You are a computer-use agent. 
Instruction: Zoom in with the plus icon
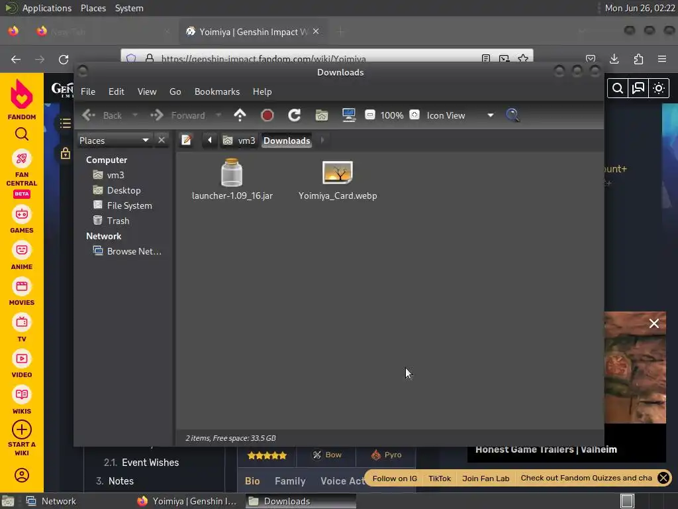(x=414, y=115)
